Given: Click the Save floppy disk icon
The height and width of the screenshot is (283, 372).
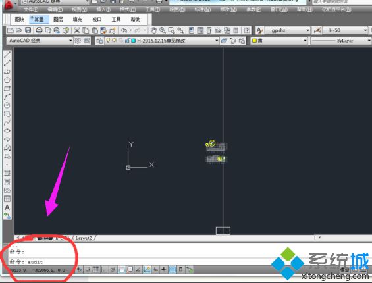Looking at the screenshot, I should click(28, 30).
